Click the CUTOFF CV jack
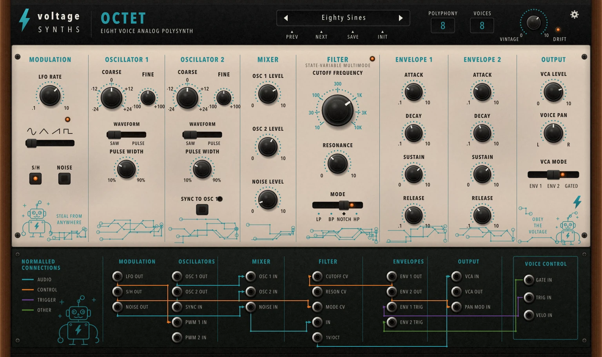Image resolution: width=602 pixels, height=357 pixels. pyautogui.click(x=317, y=276)
